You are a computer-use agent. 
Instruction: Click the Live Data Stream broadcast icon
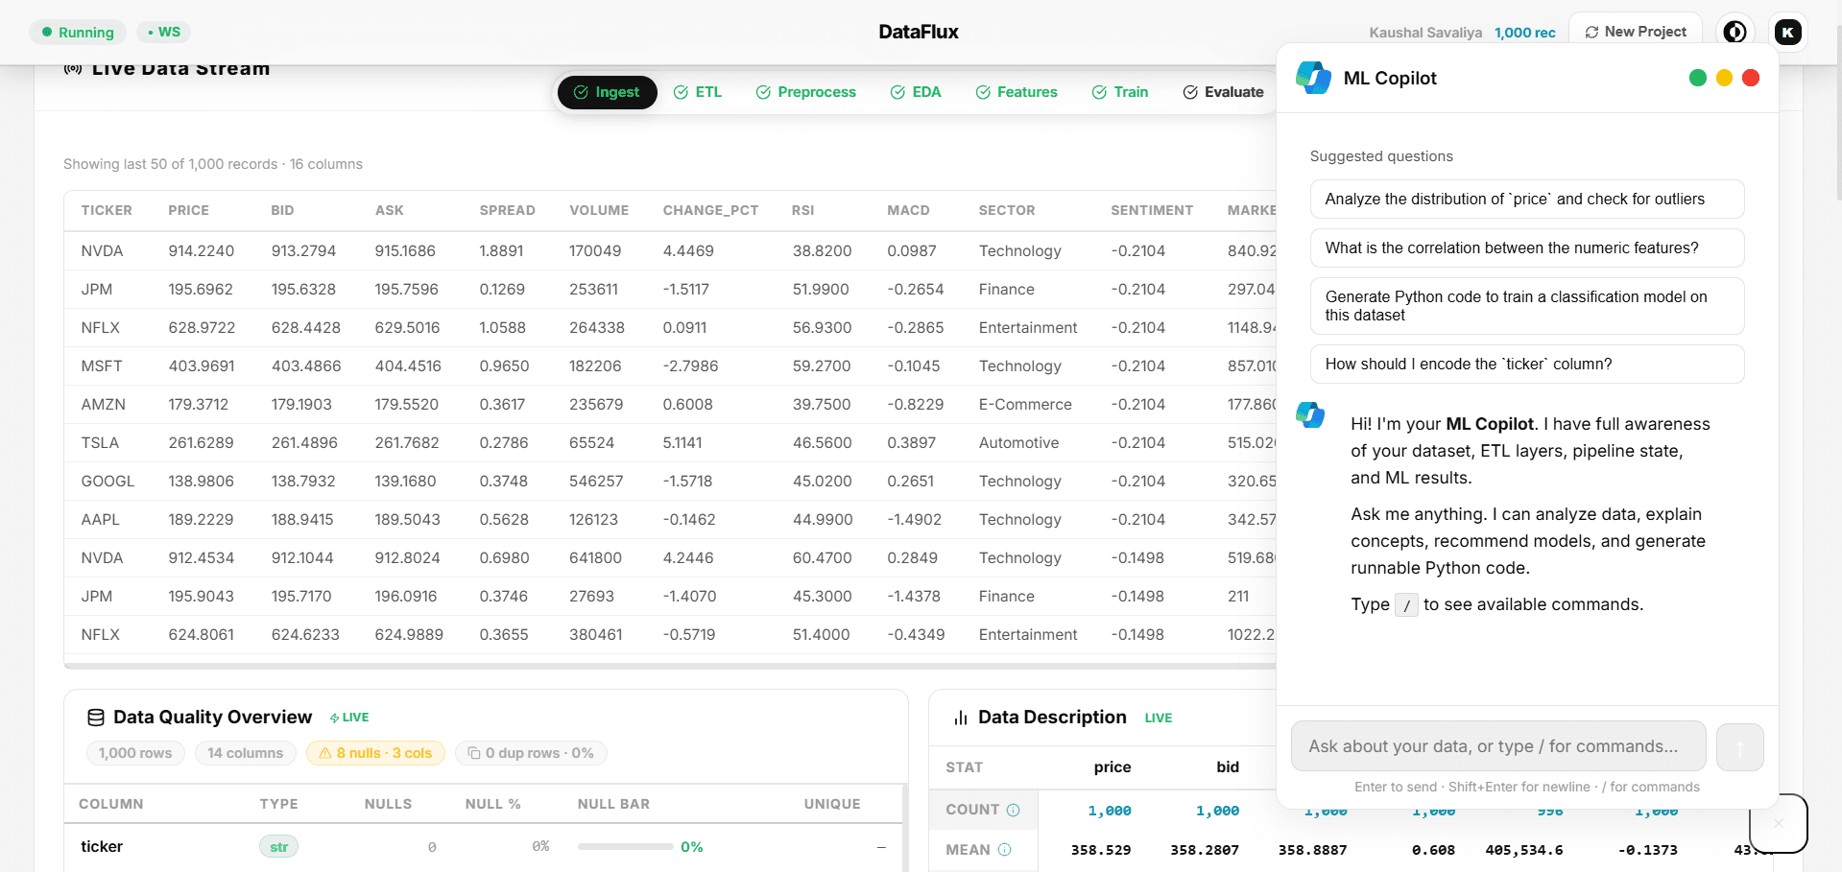tap(74, 67)
